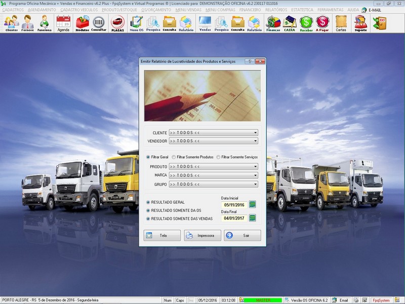Expand the PRODUTO dropdown
This screenshot has height=304, width=405.
coord(255,167)
